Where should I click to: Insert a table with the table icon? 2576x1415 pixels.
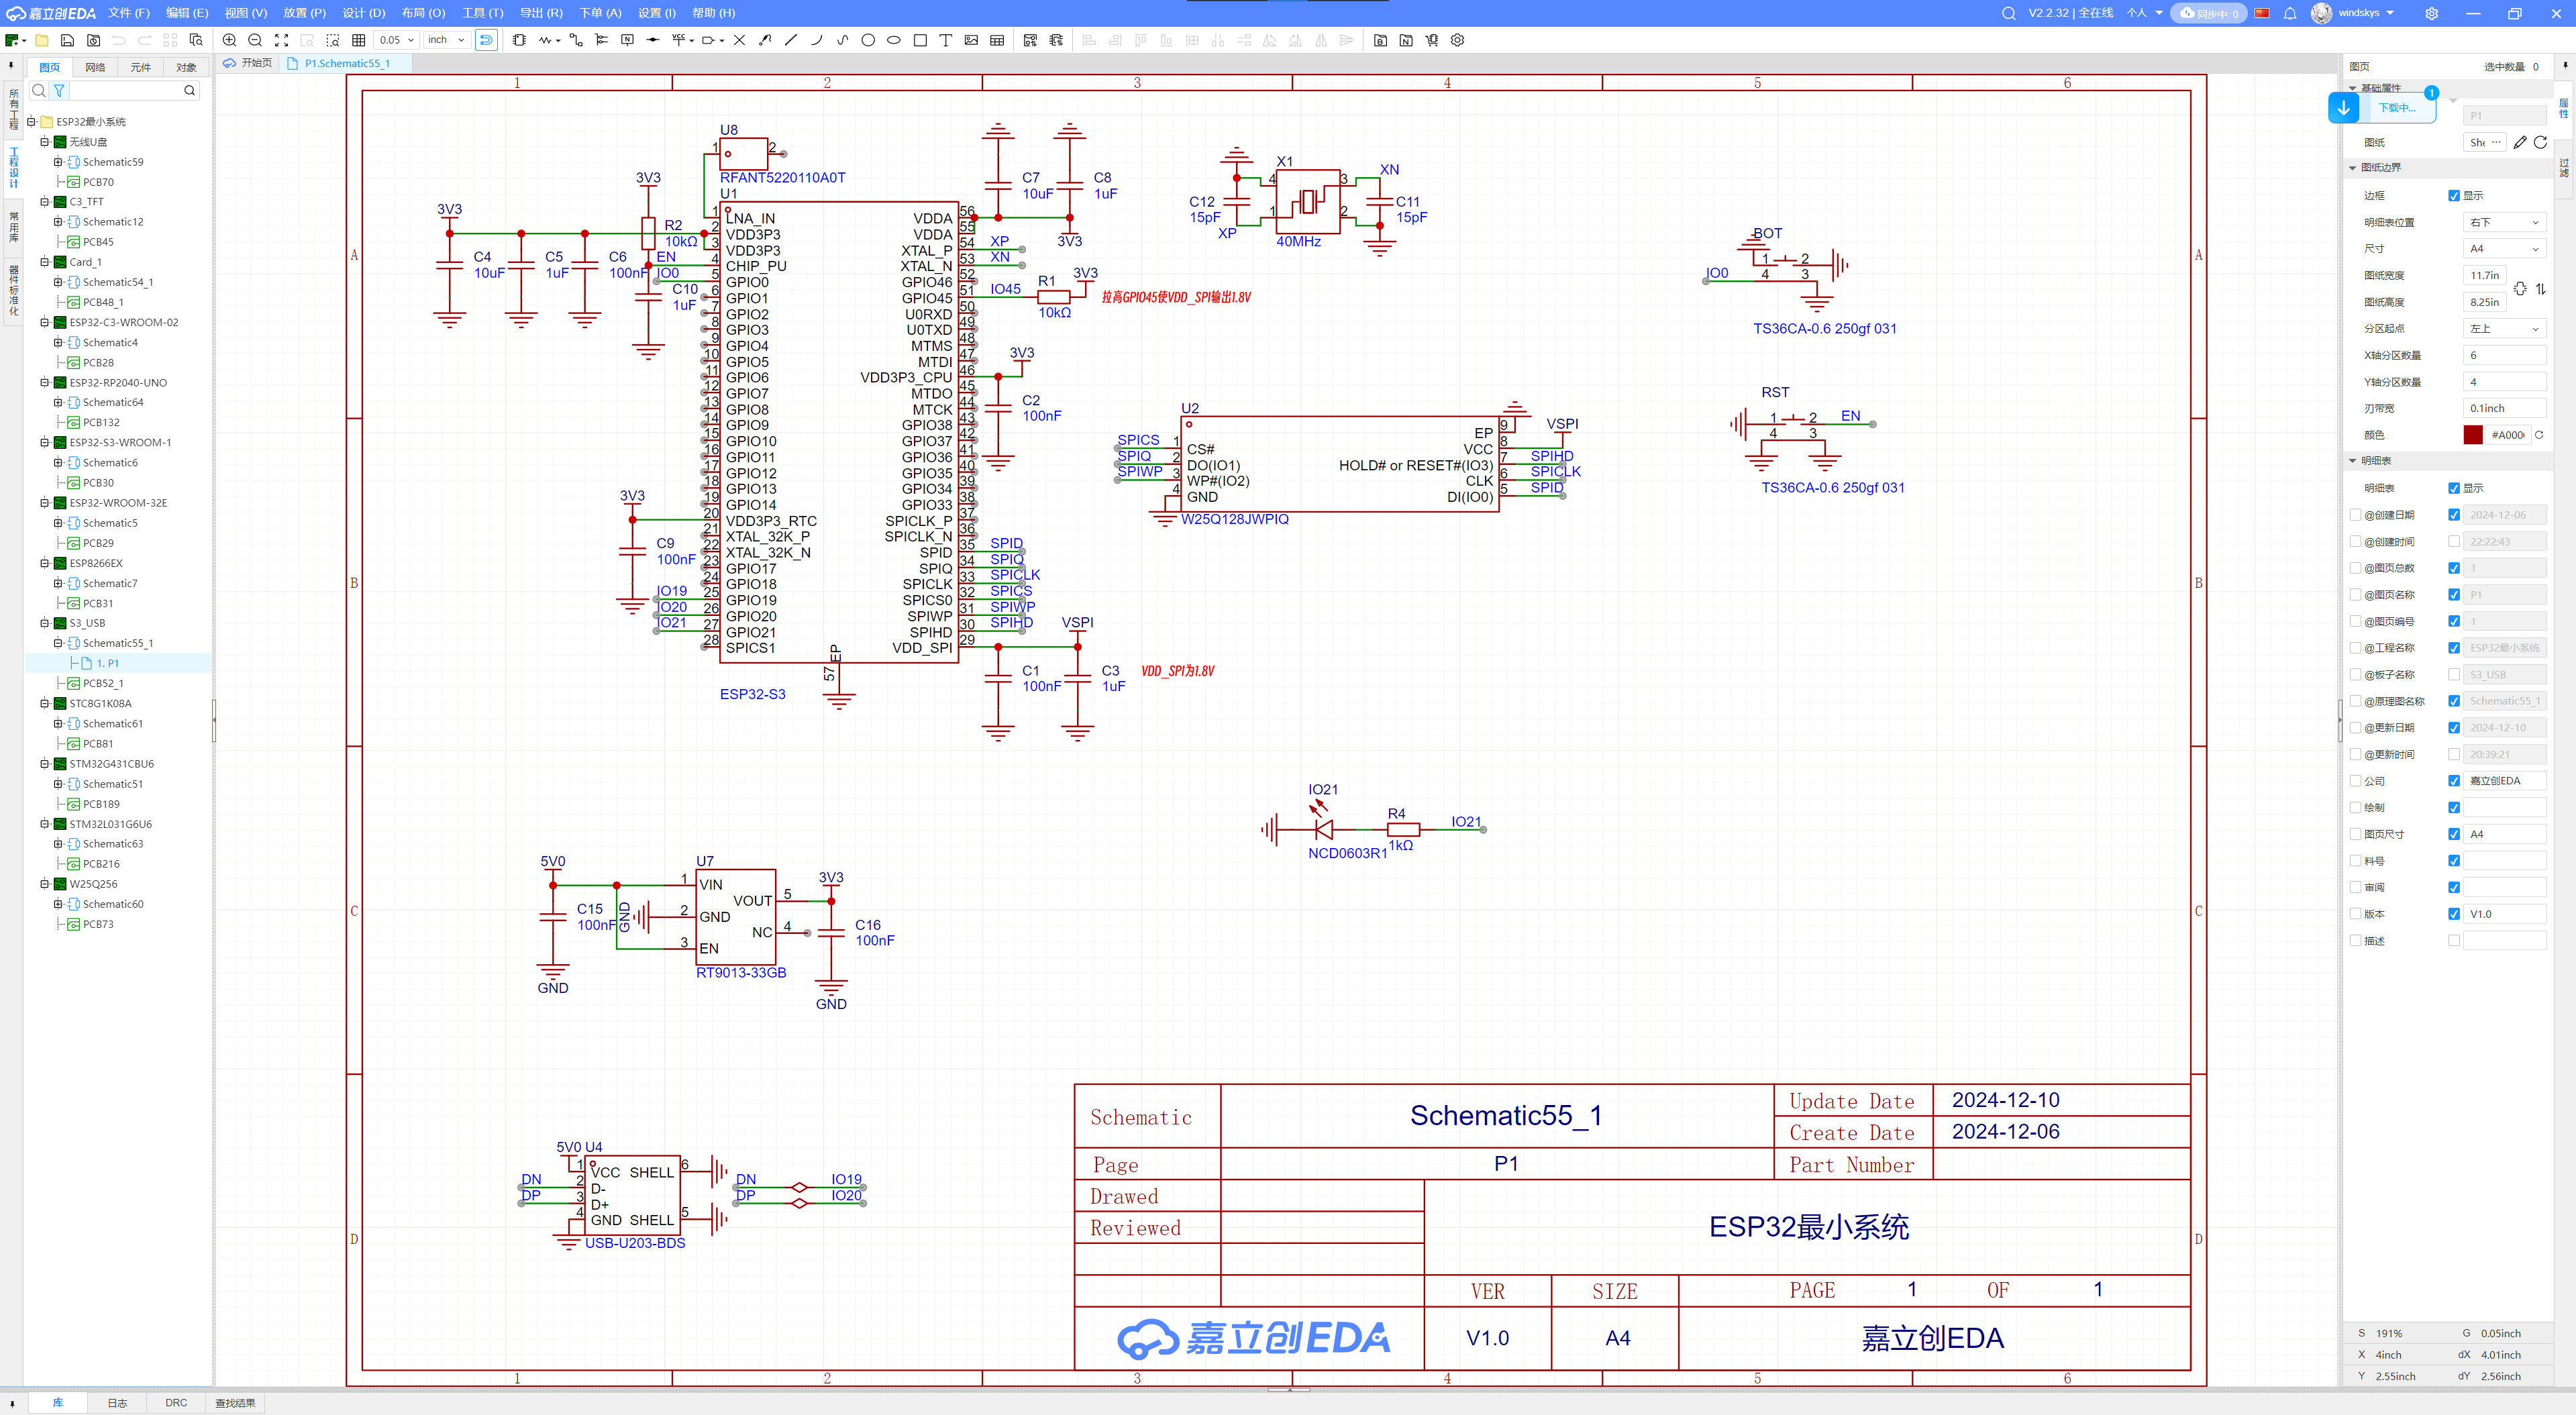click(x=997, y=40)
